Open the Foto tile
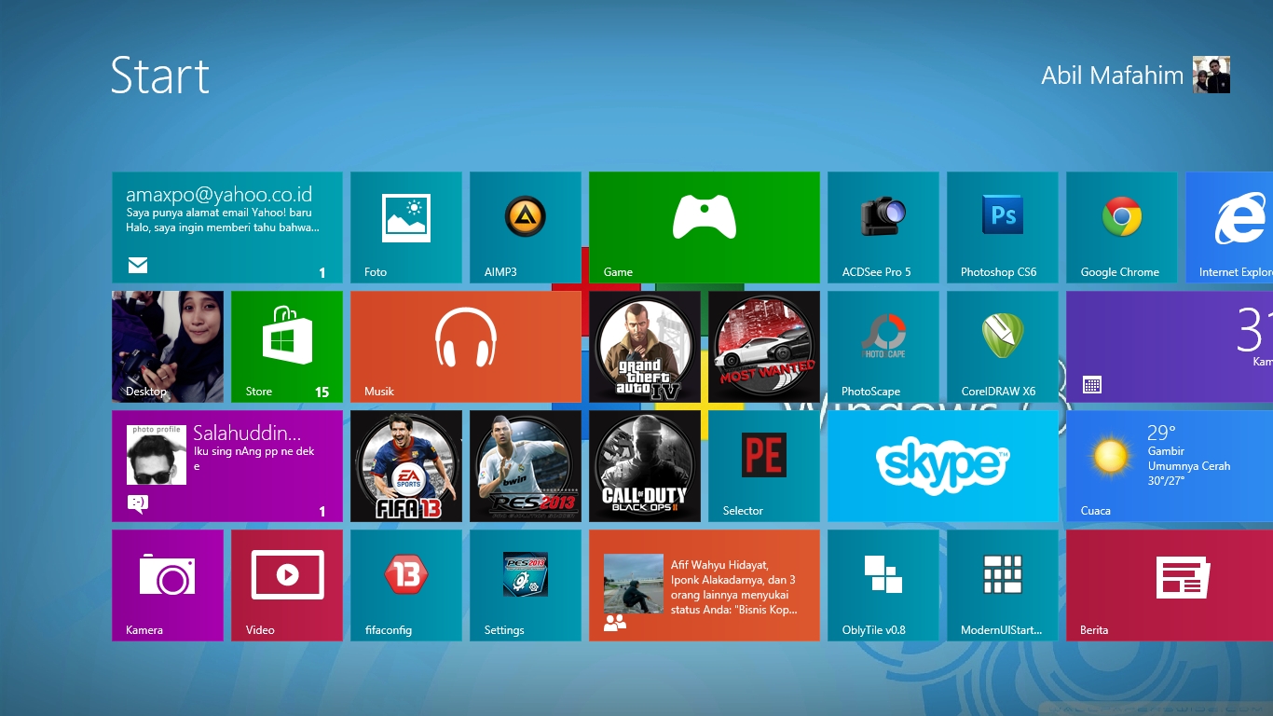Image resolution: width=1273 pixels, height=716 pixels. click(x=406, y=227)
